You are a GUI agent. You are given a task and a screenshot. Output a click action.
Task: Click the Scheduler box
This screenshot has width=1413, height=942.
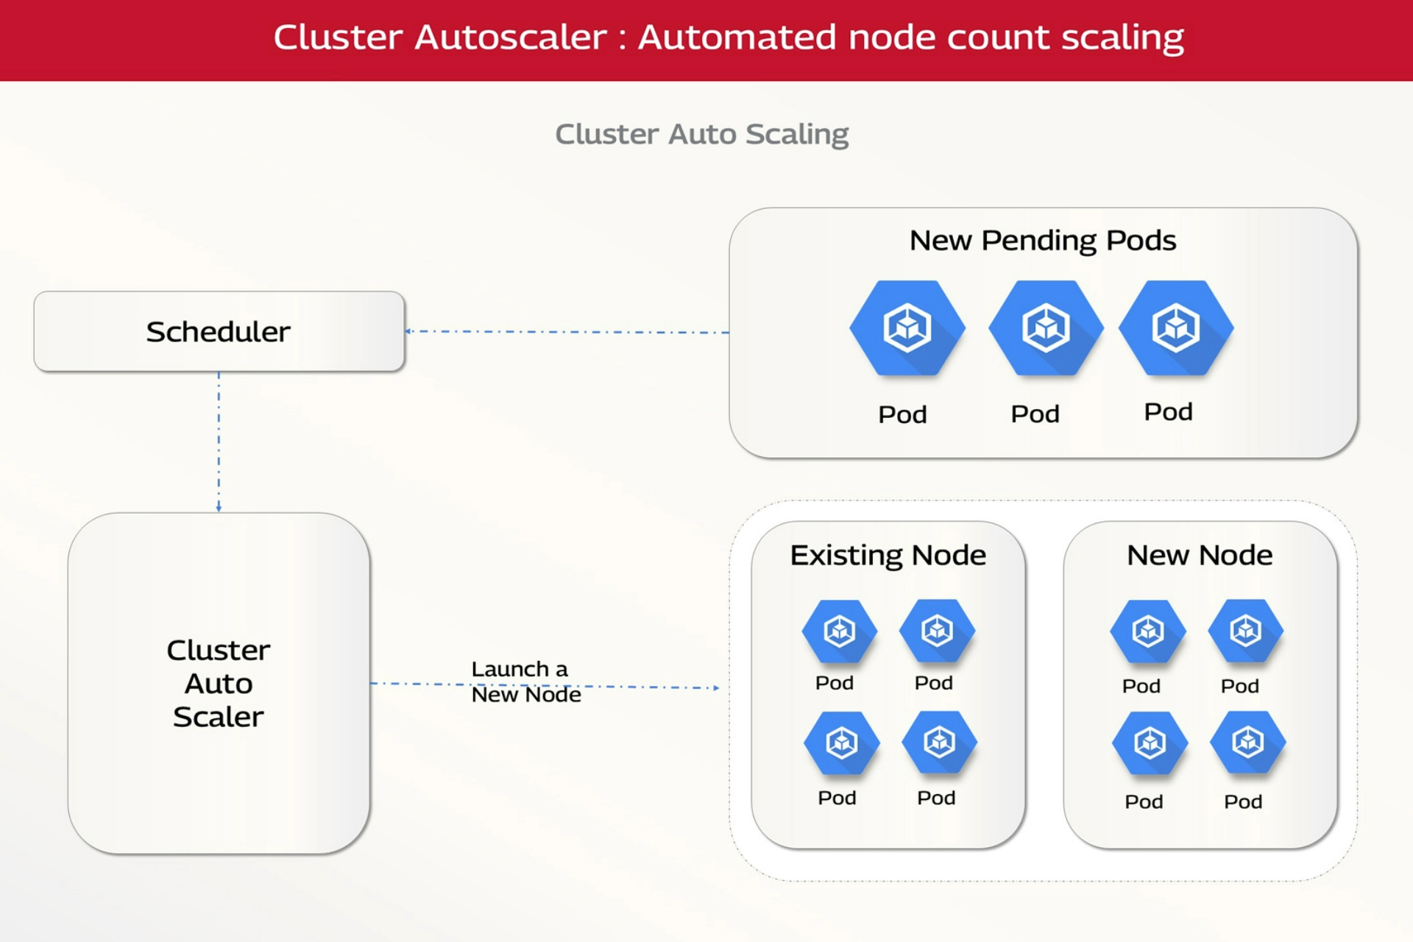[x=219, y=331]
